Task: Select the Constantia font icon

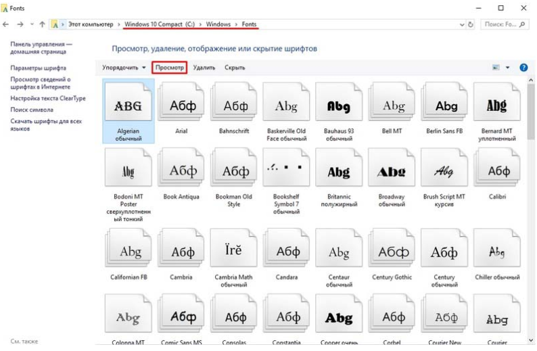Action: click(x=286, y=313)
